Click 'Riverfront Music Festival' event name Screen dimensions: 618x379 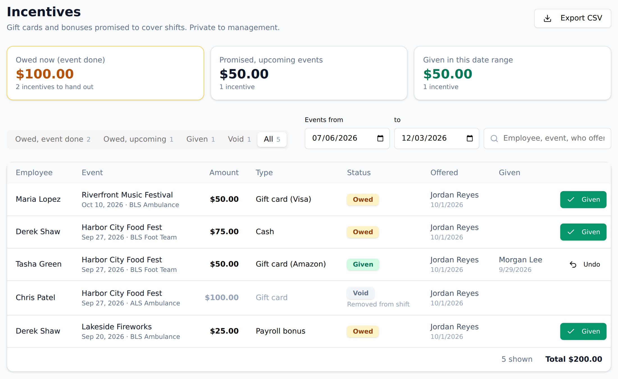click(127, 195)
